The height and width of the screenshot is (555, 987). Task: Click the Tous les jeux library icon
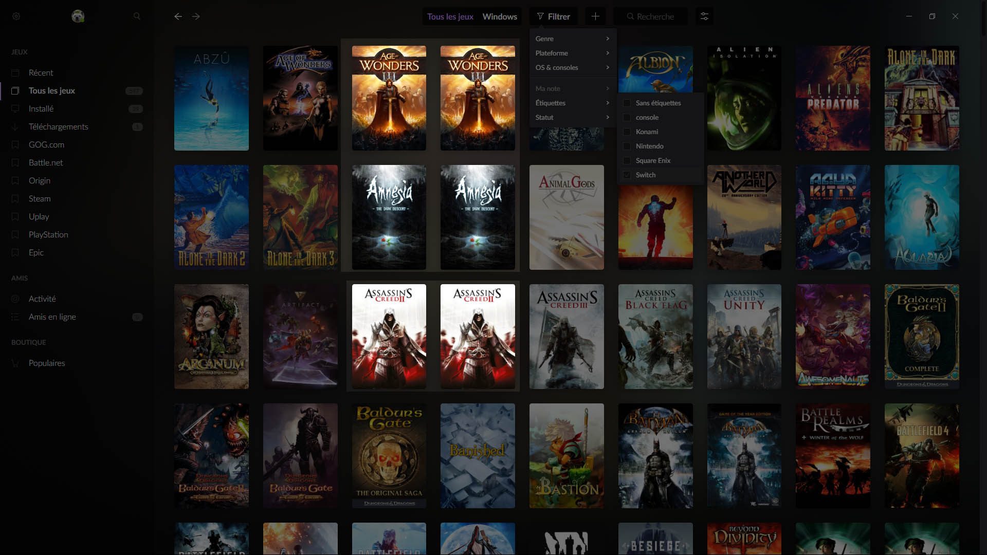pyautogui.click(x=15, y=91)
